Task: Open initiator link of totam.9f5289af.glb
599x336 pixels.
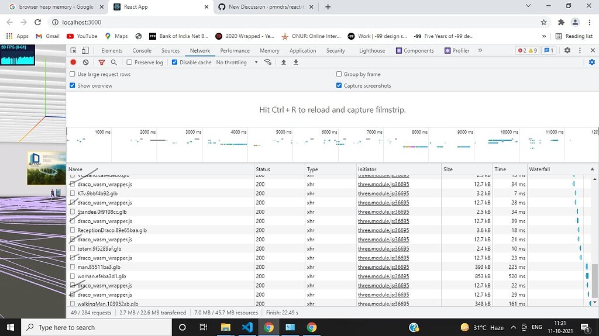Action: [383, 248]
